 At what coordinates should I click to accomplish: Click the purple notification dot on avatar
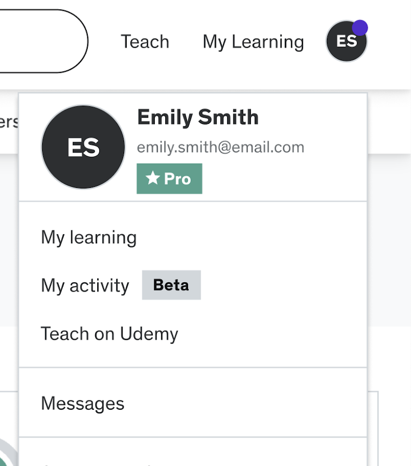[360, 28]
